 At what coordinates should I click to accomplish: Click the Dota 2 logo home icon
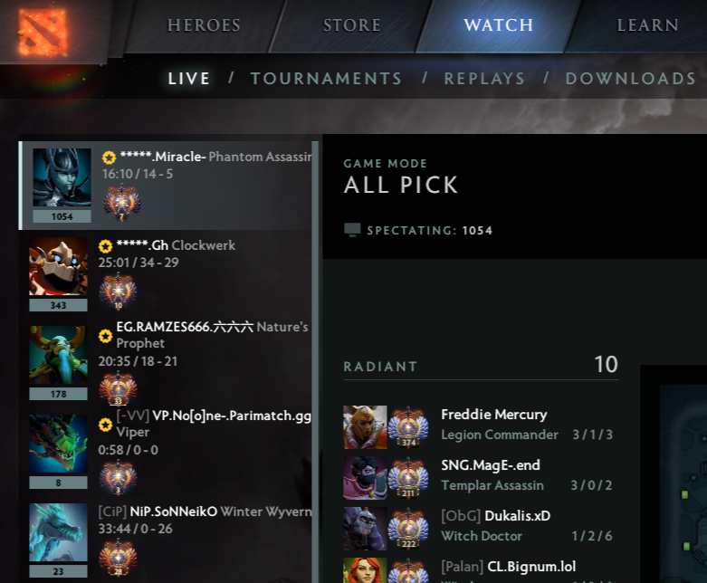43,33
